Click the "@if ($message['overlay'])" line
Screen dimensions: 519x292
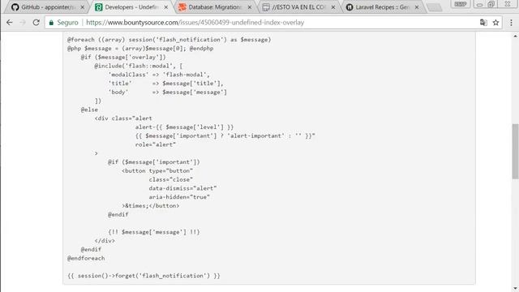[123, 57]
